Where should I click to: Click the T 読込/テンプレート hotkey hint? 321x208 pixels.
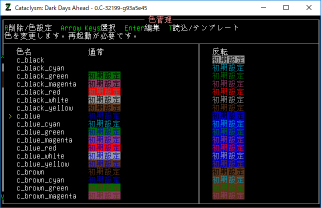coord(204,28)
